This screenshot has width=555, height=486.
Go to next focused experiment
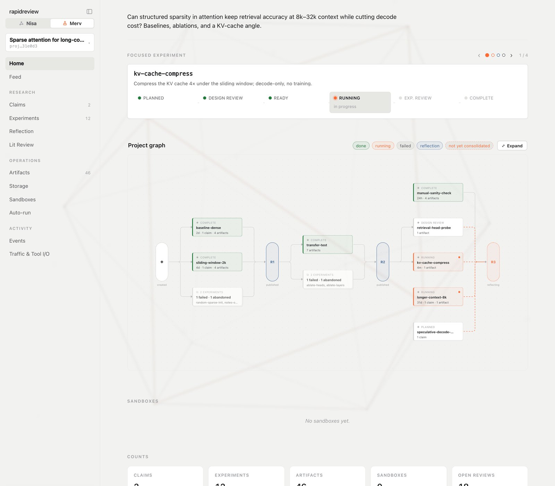(x=511, y=56)
